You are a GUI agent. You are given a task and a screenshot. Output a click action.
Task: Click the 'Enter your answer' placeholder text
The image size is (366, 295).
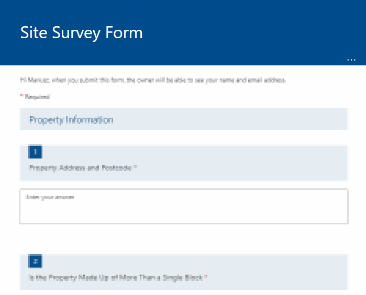click(x=50, y=197)
